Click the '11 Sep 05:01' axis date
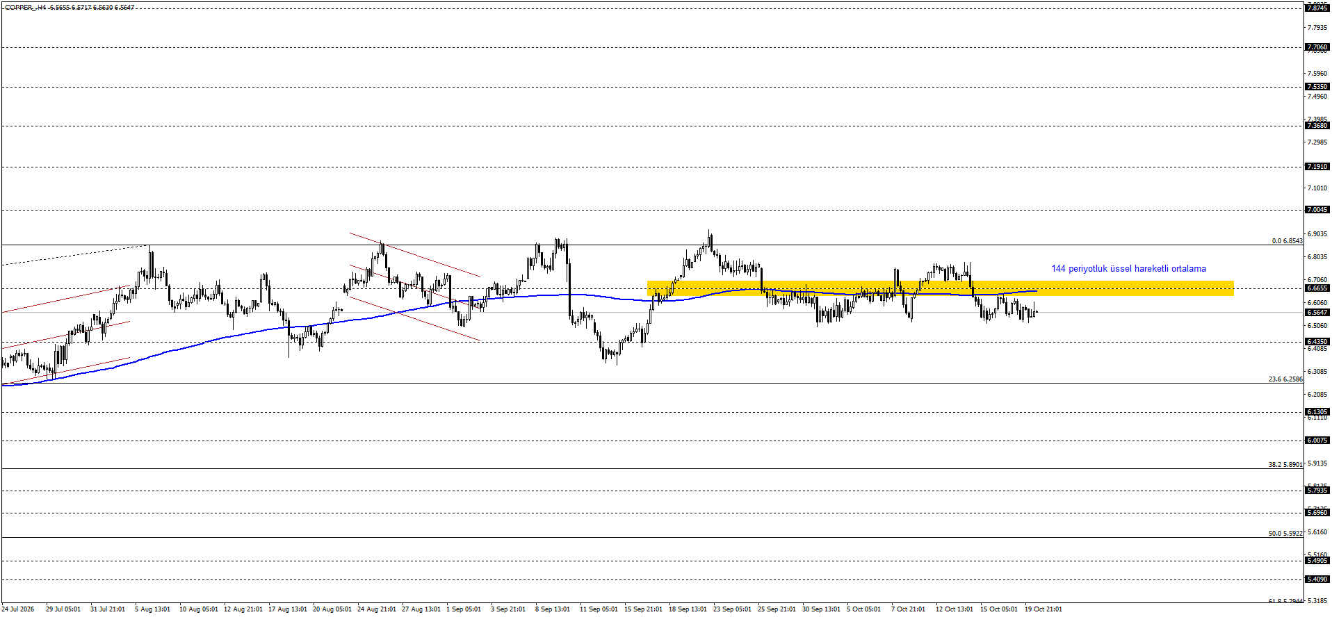Screen dimensions: 1332x617 click(599, 609)
